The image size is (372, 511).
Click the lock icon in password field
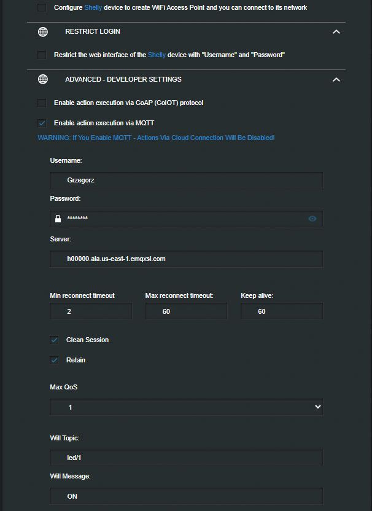point(58,219)
